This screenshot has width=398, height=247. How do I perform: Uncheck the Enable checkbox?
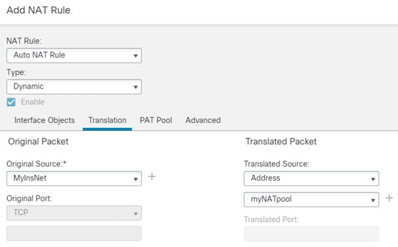tap(11, 102)
